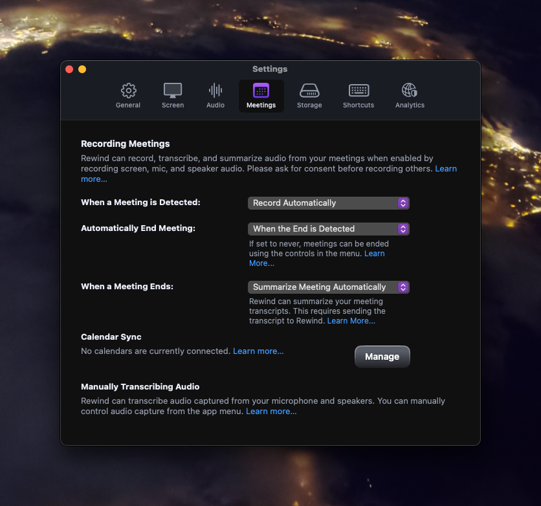Click the 'When a Meeting Ends:' label

point(127,287)
